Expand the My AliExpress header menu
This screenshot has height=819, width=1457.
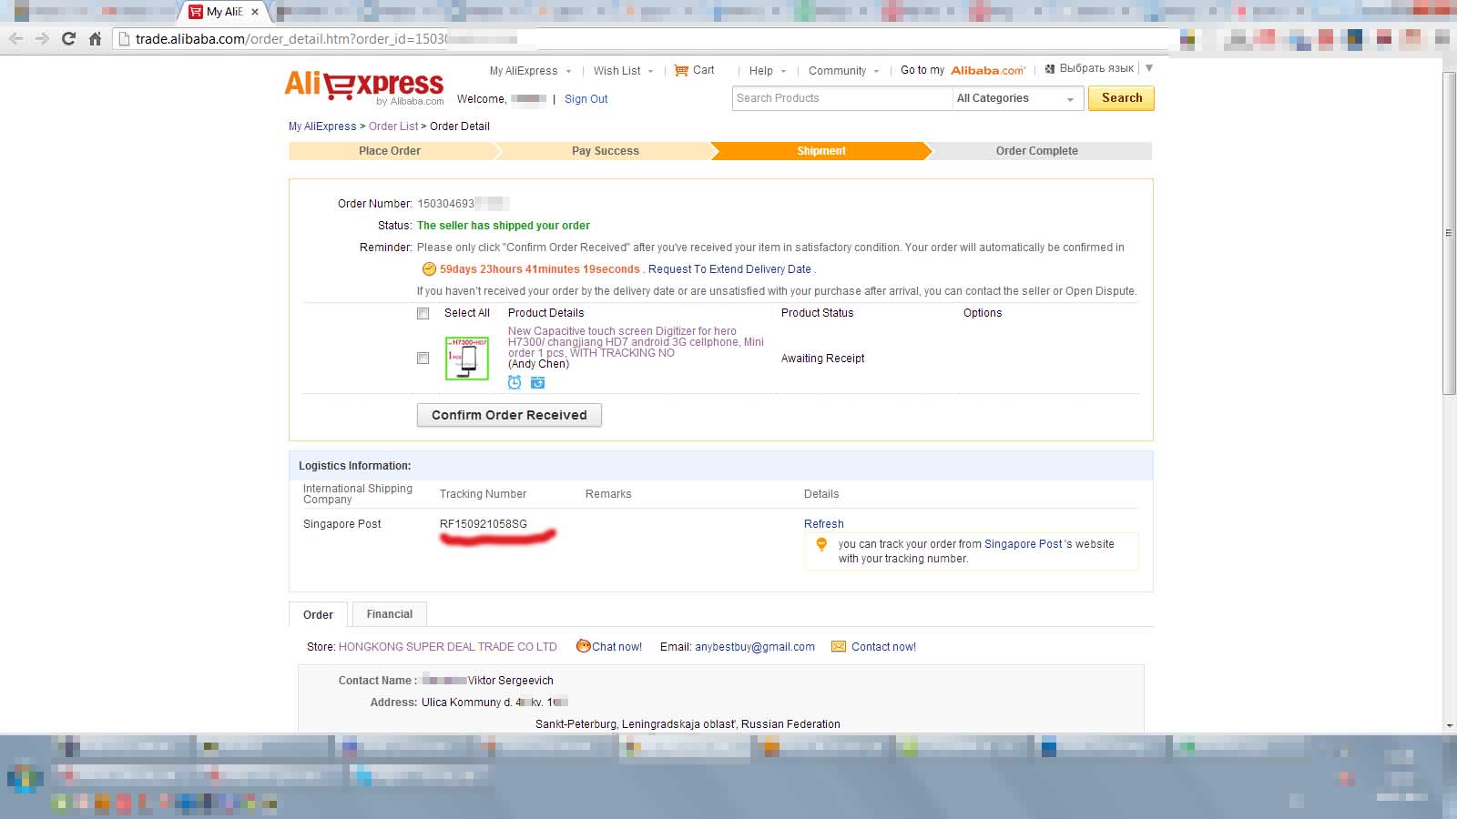click(531, 71)
